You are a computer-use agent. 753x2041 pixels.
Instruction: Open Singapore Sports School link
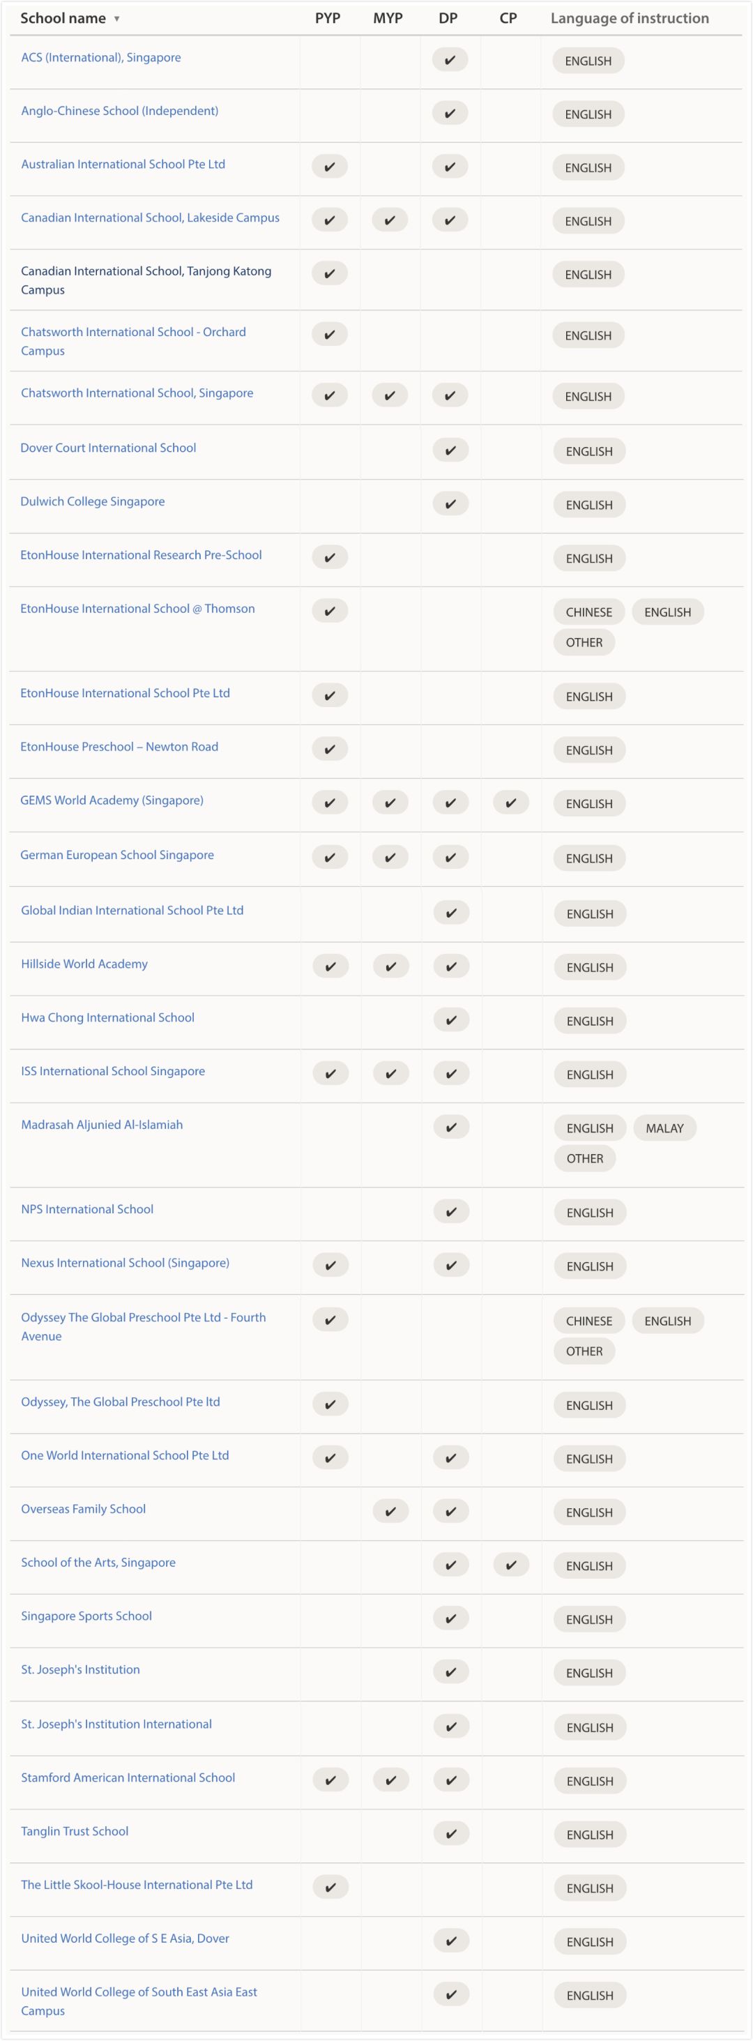(86, 1616)
